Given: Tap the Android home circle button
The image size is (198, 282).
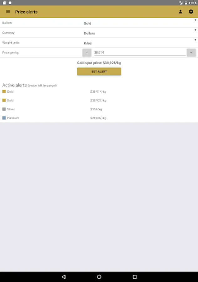Looking at the screenshot, I should click(99, 277).
